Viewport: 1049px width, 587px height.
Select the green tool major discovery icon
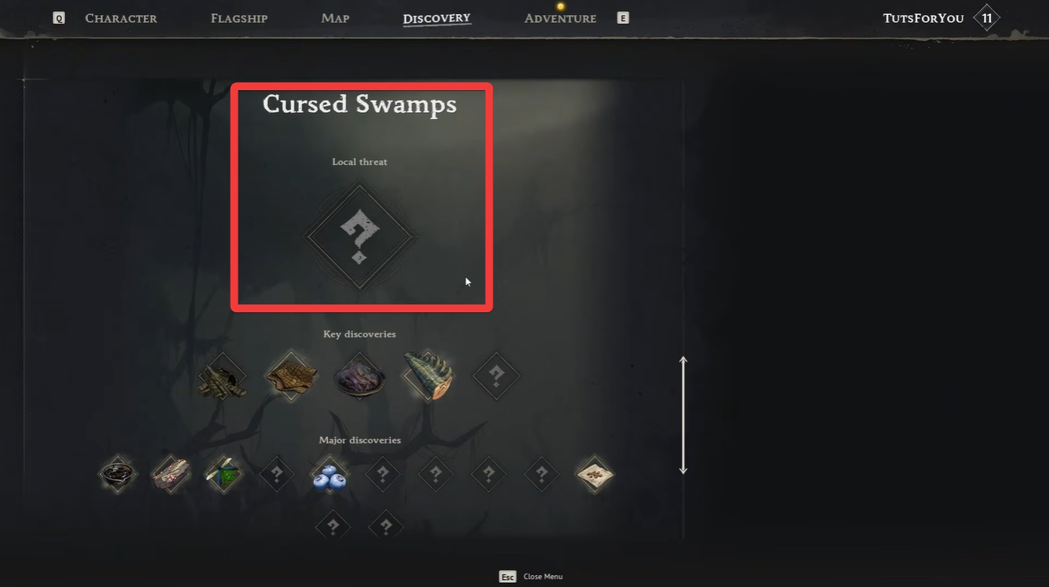224,474
